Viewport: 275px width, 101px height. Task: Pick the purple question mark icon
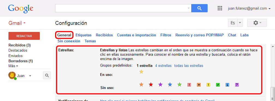[237, 85]
